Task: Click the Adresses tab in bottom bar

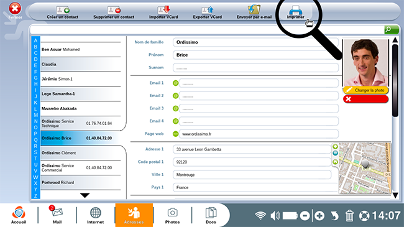Action: click(x=134, y=215)
